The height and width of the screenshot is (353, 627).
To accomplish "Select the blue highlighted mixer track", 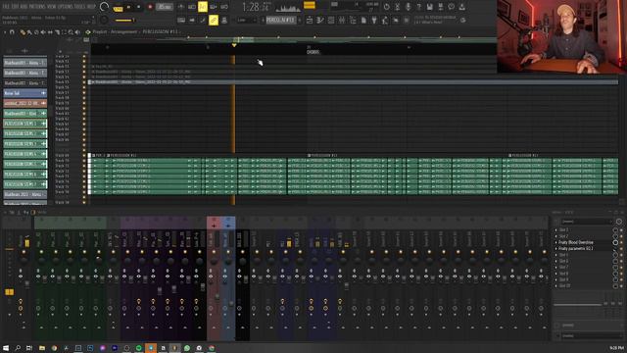I will click(x=228, y=278).
